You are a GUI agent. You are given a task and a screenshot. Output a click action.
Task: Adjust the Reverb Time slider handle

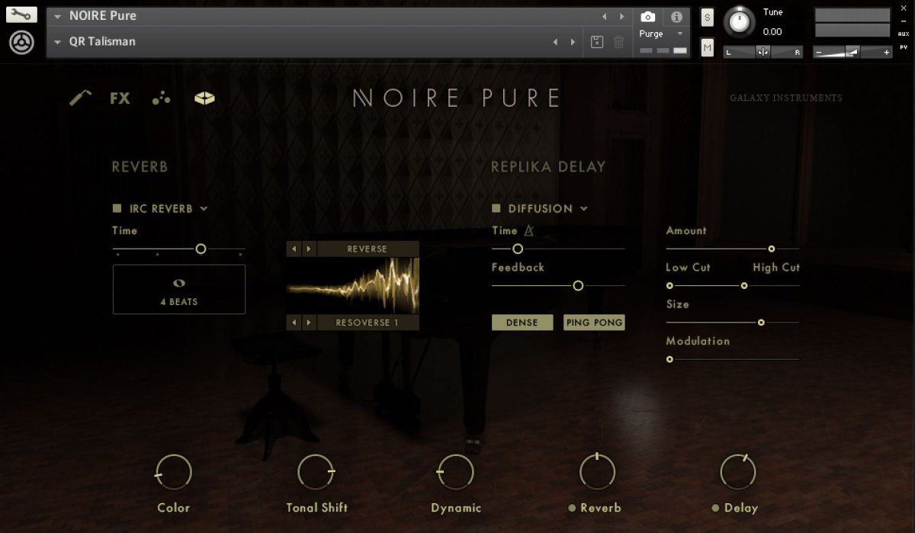pyautogui.click(x=201, y=249)
